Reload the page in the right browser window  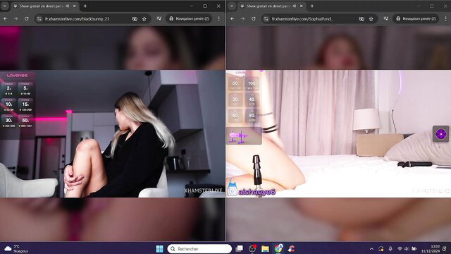click(254, 19)
